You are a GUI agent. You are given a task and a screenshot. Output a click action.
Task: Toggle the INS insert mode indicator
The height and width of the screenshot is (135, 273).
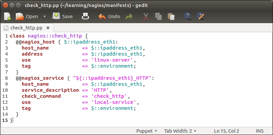point(260,131)
